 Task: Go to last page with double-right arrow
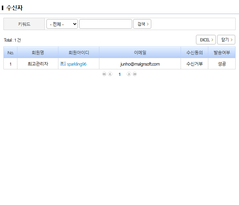pos(135,74)
